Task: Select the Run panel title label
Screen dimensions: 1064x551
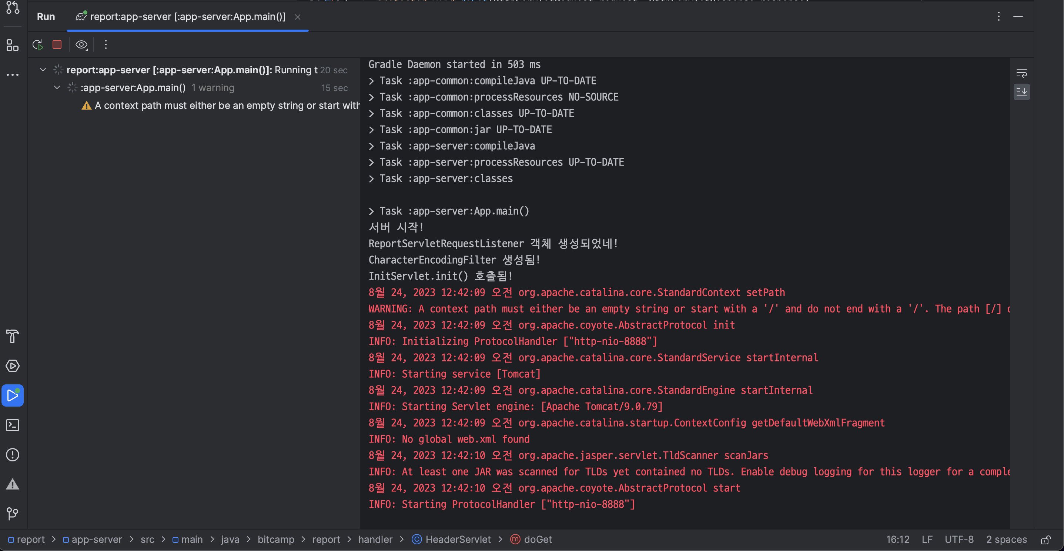Action: (46, 17)
